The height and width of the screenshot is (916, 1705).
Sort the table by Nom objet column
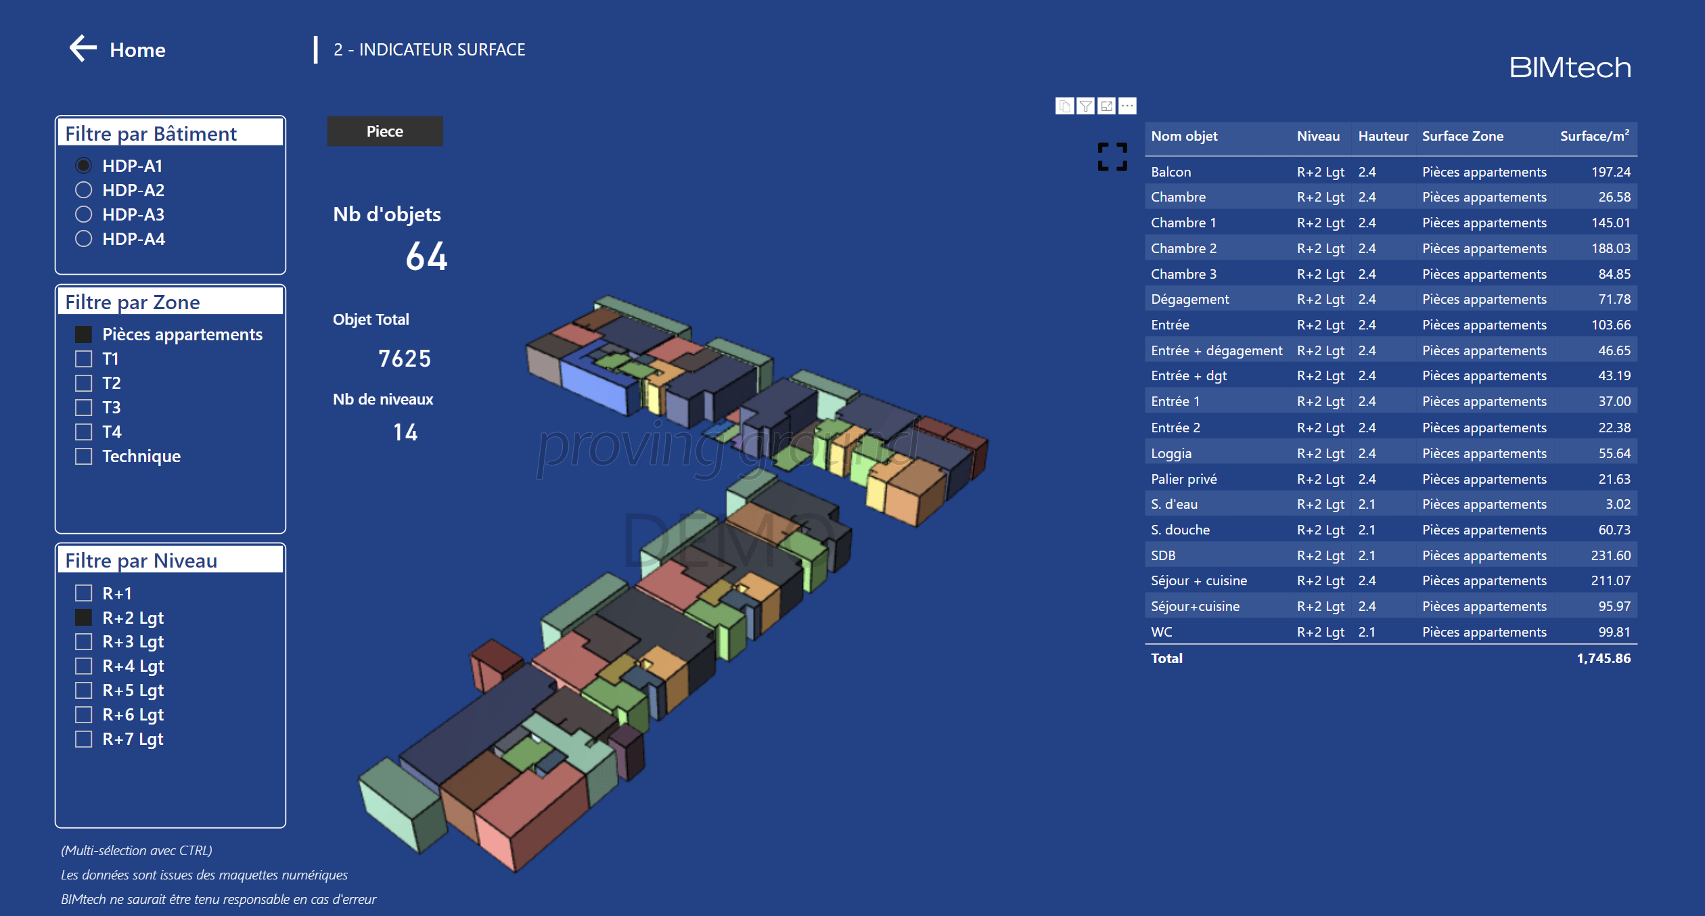1184,135
